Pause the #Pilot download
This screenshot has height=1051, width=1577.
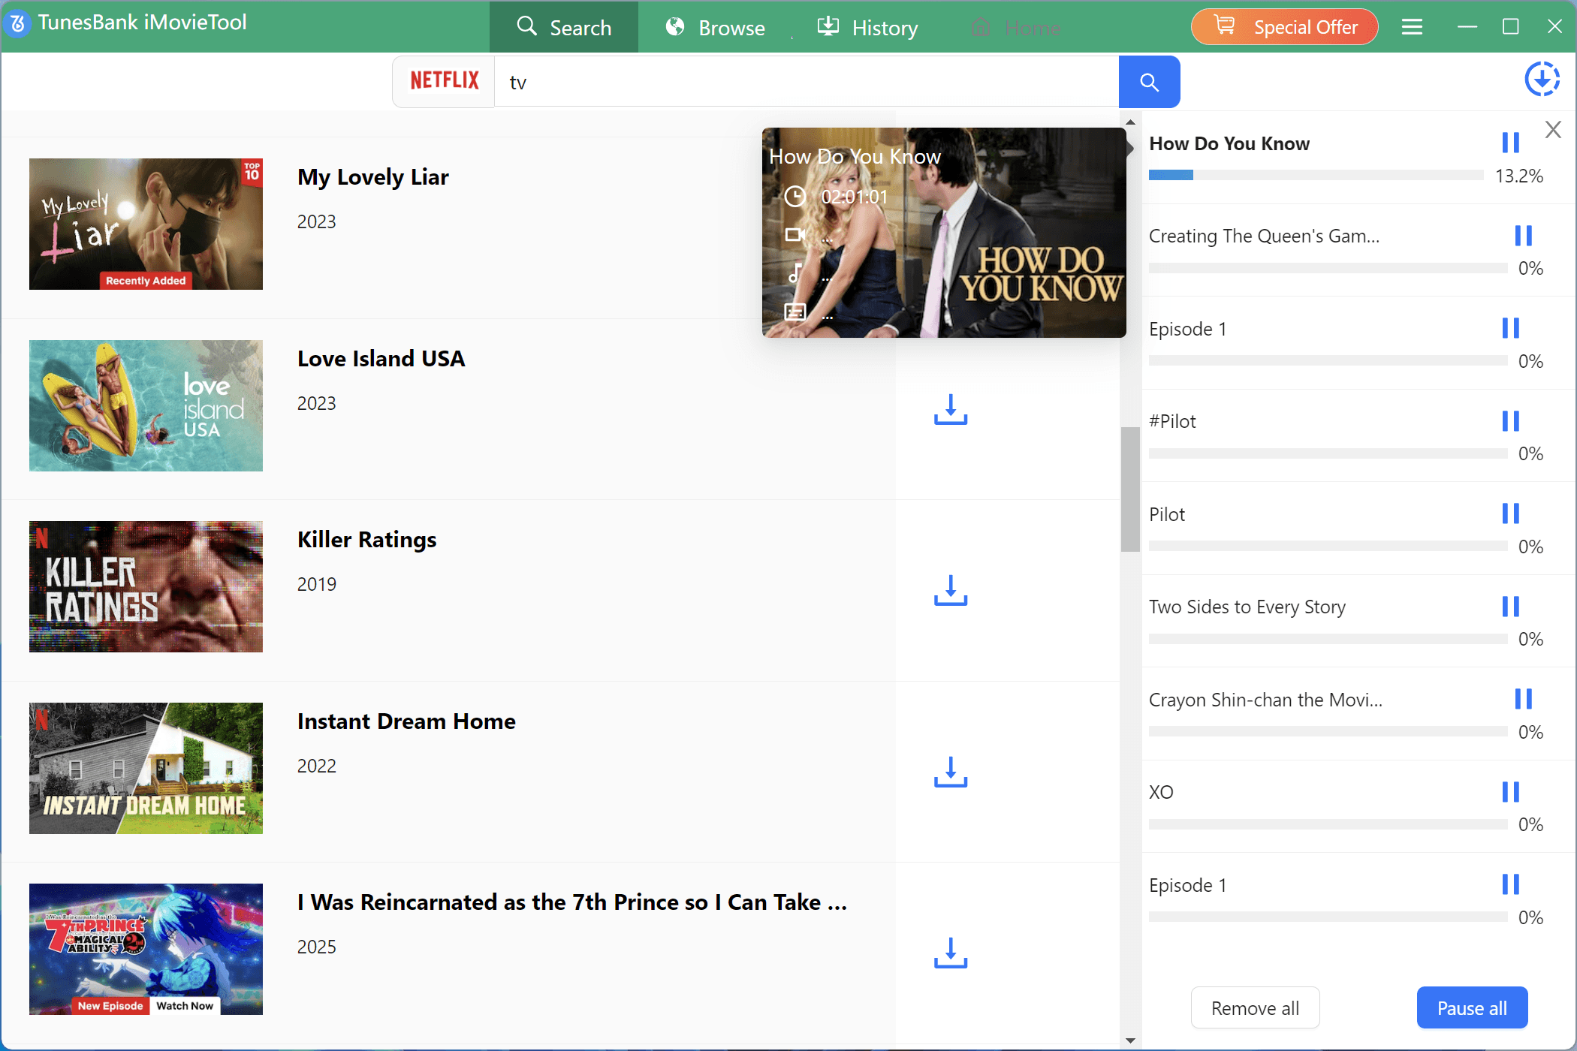(1510, 420)
